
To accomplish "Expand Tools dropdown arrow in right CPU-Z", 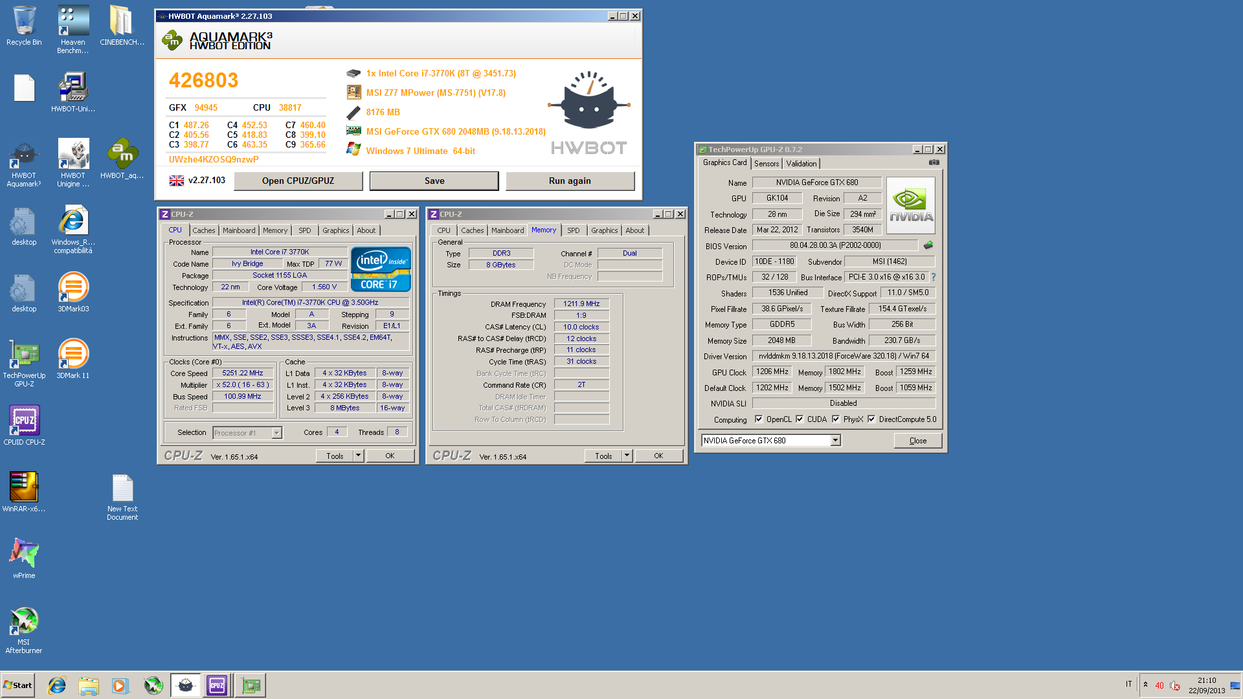I will tap(627, 456).
